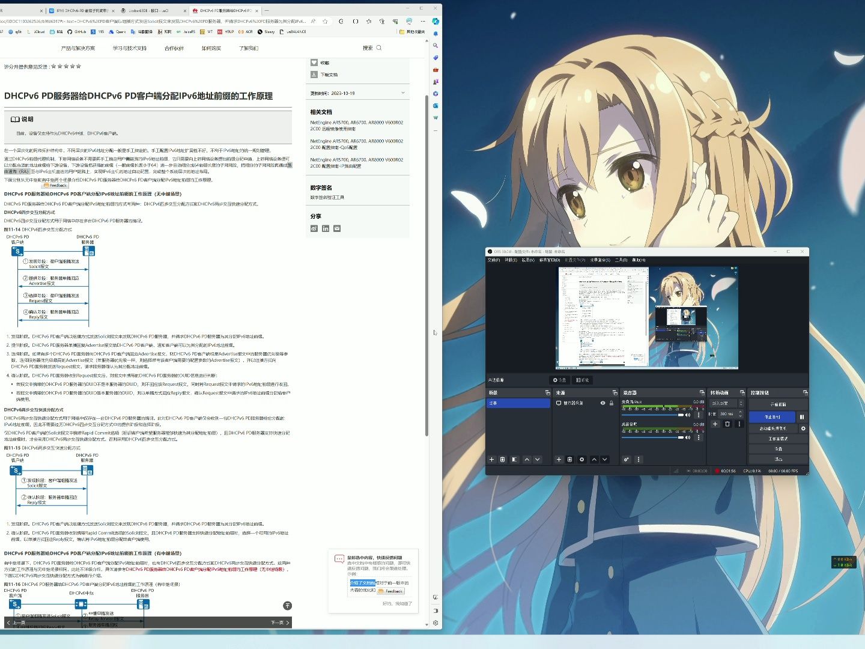Image resolution: width=865 pixels, height=649 pixels.
Task: Open 如何购买 navigation item
Action: [211, 48]
